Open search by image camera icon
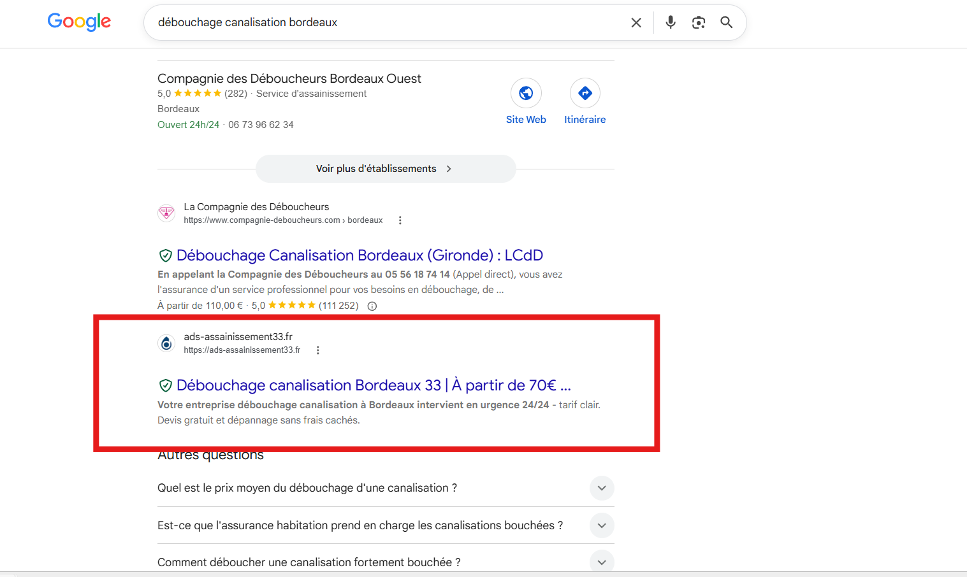Image resolution: width=967 pixels, height=577 pixels. pyautogui.click(x=699, y=22)
